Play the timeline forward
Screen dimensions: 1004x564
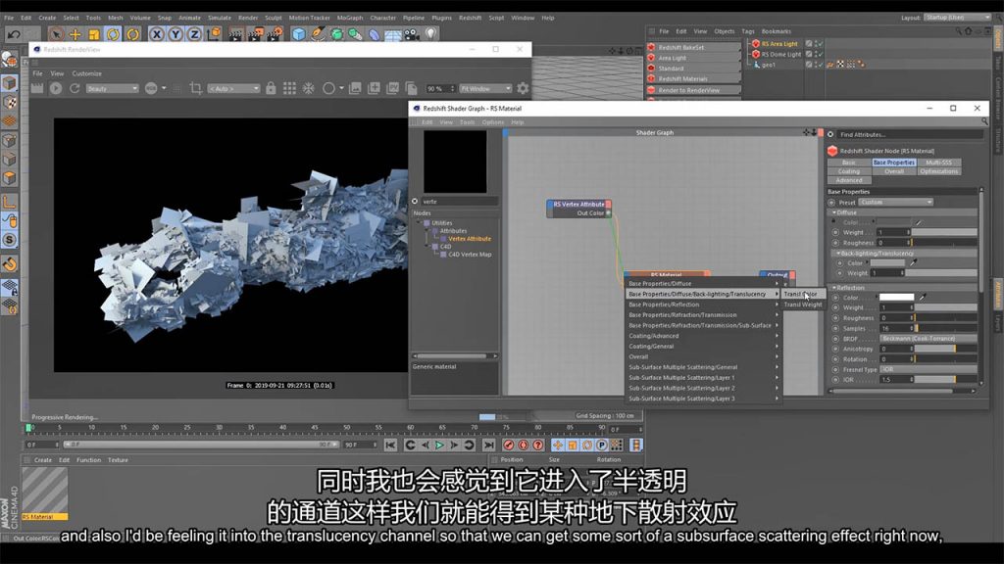439,446
